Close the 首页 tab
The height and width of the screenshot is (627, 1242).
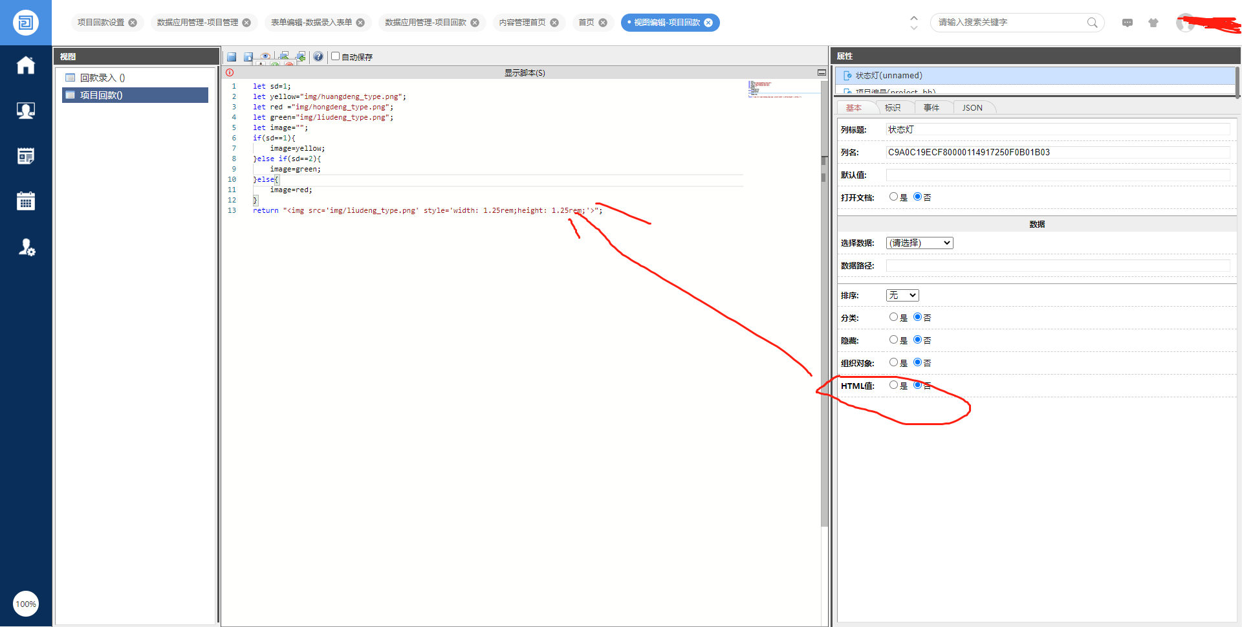tap(603, 23)
